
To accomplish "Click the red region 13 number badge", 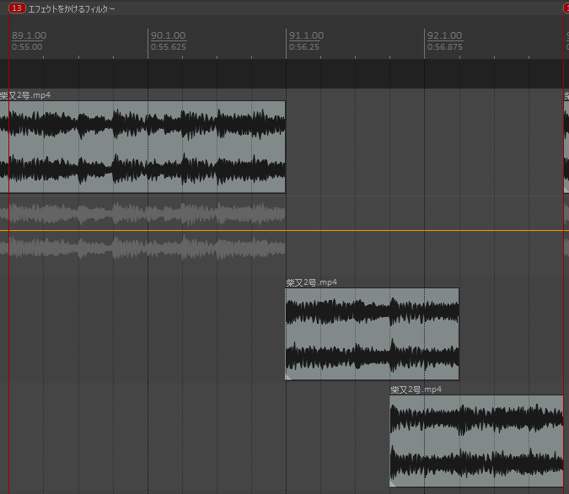I will (x=17, y=8).
